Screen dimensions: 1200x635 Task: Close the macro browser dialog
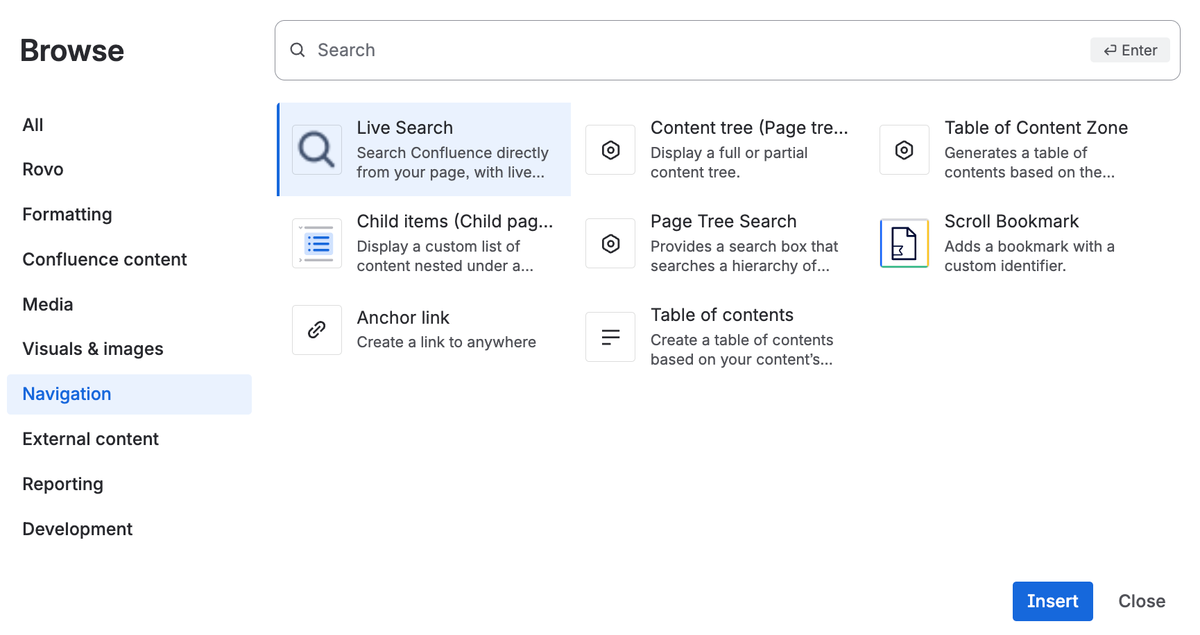tap(1141, 601)
